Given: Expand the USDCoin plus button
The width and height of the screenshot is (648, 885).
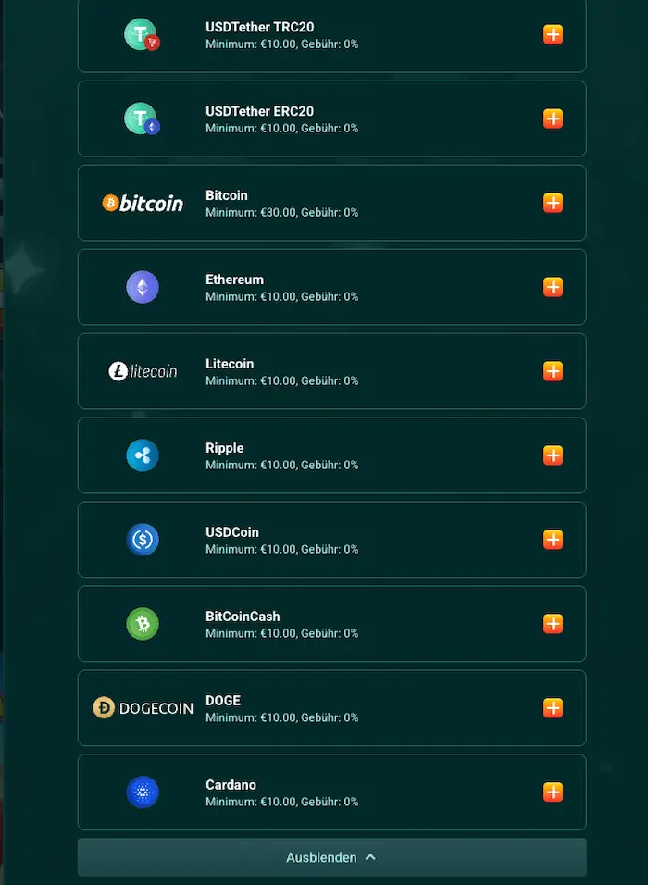Looking at the screenshot, I should pyautogui.click(x=553, y=540).
